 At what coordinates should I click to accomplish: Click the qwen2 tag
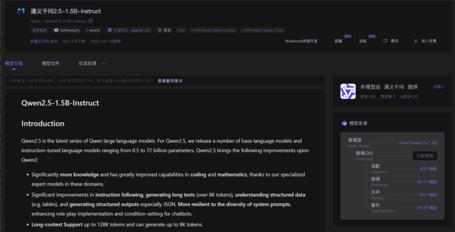click(93, 30)
